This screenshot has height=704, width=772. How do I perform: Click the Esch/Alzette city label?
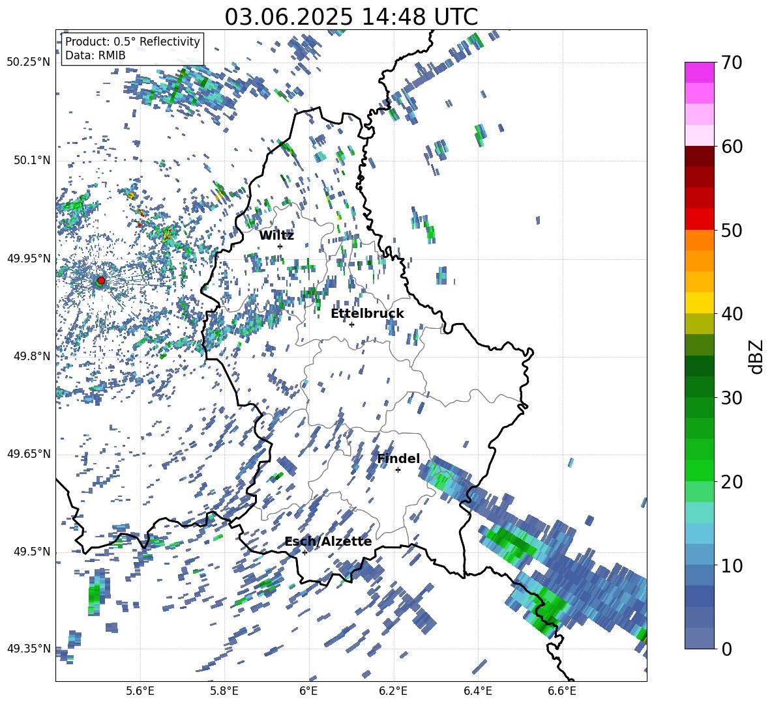pyautogui.click(x=328, y=542)
